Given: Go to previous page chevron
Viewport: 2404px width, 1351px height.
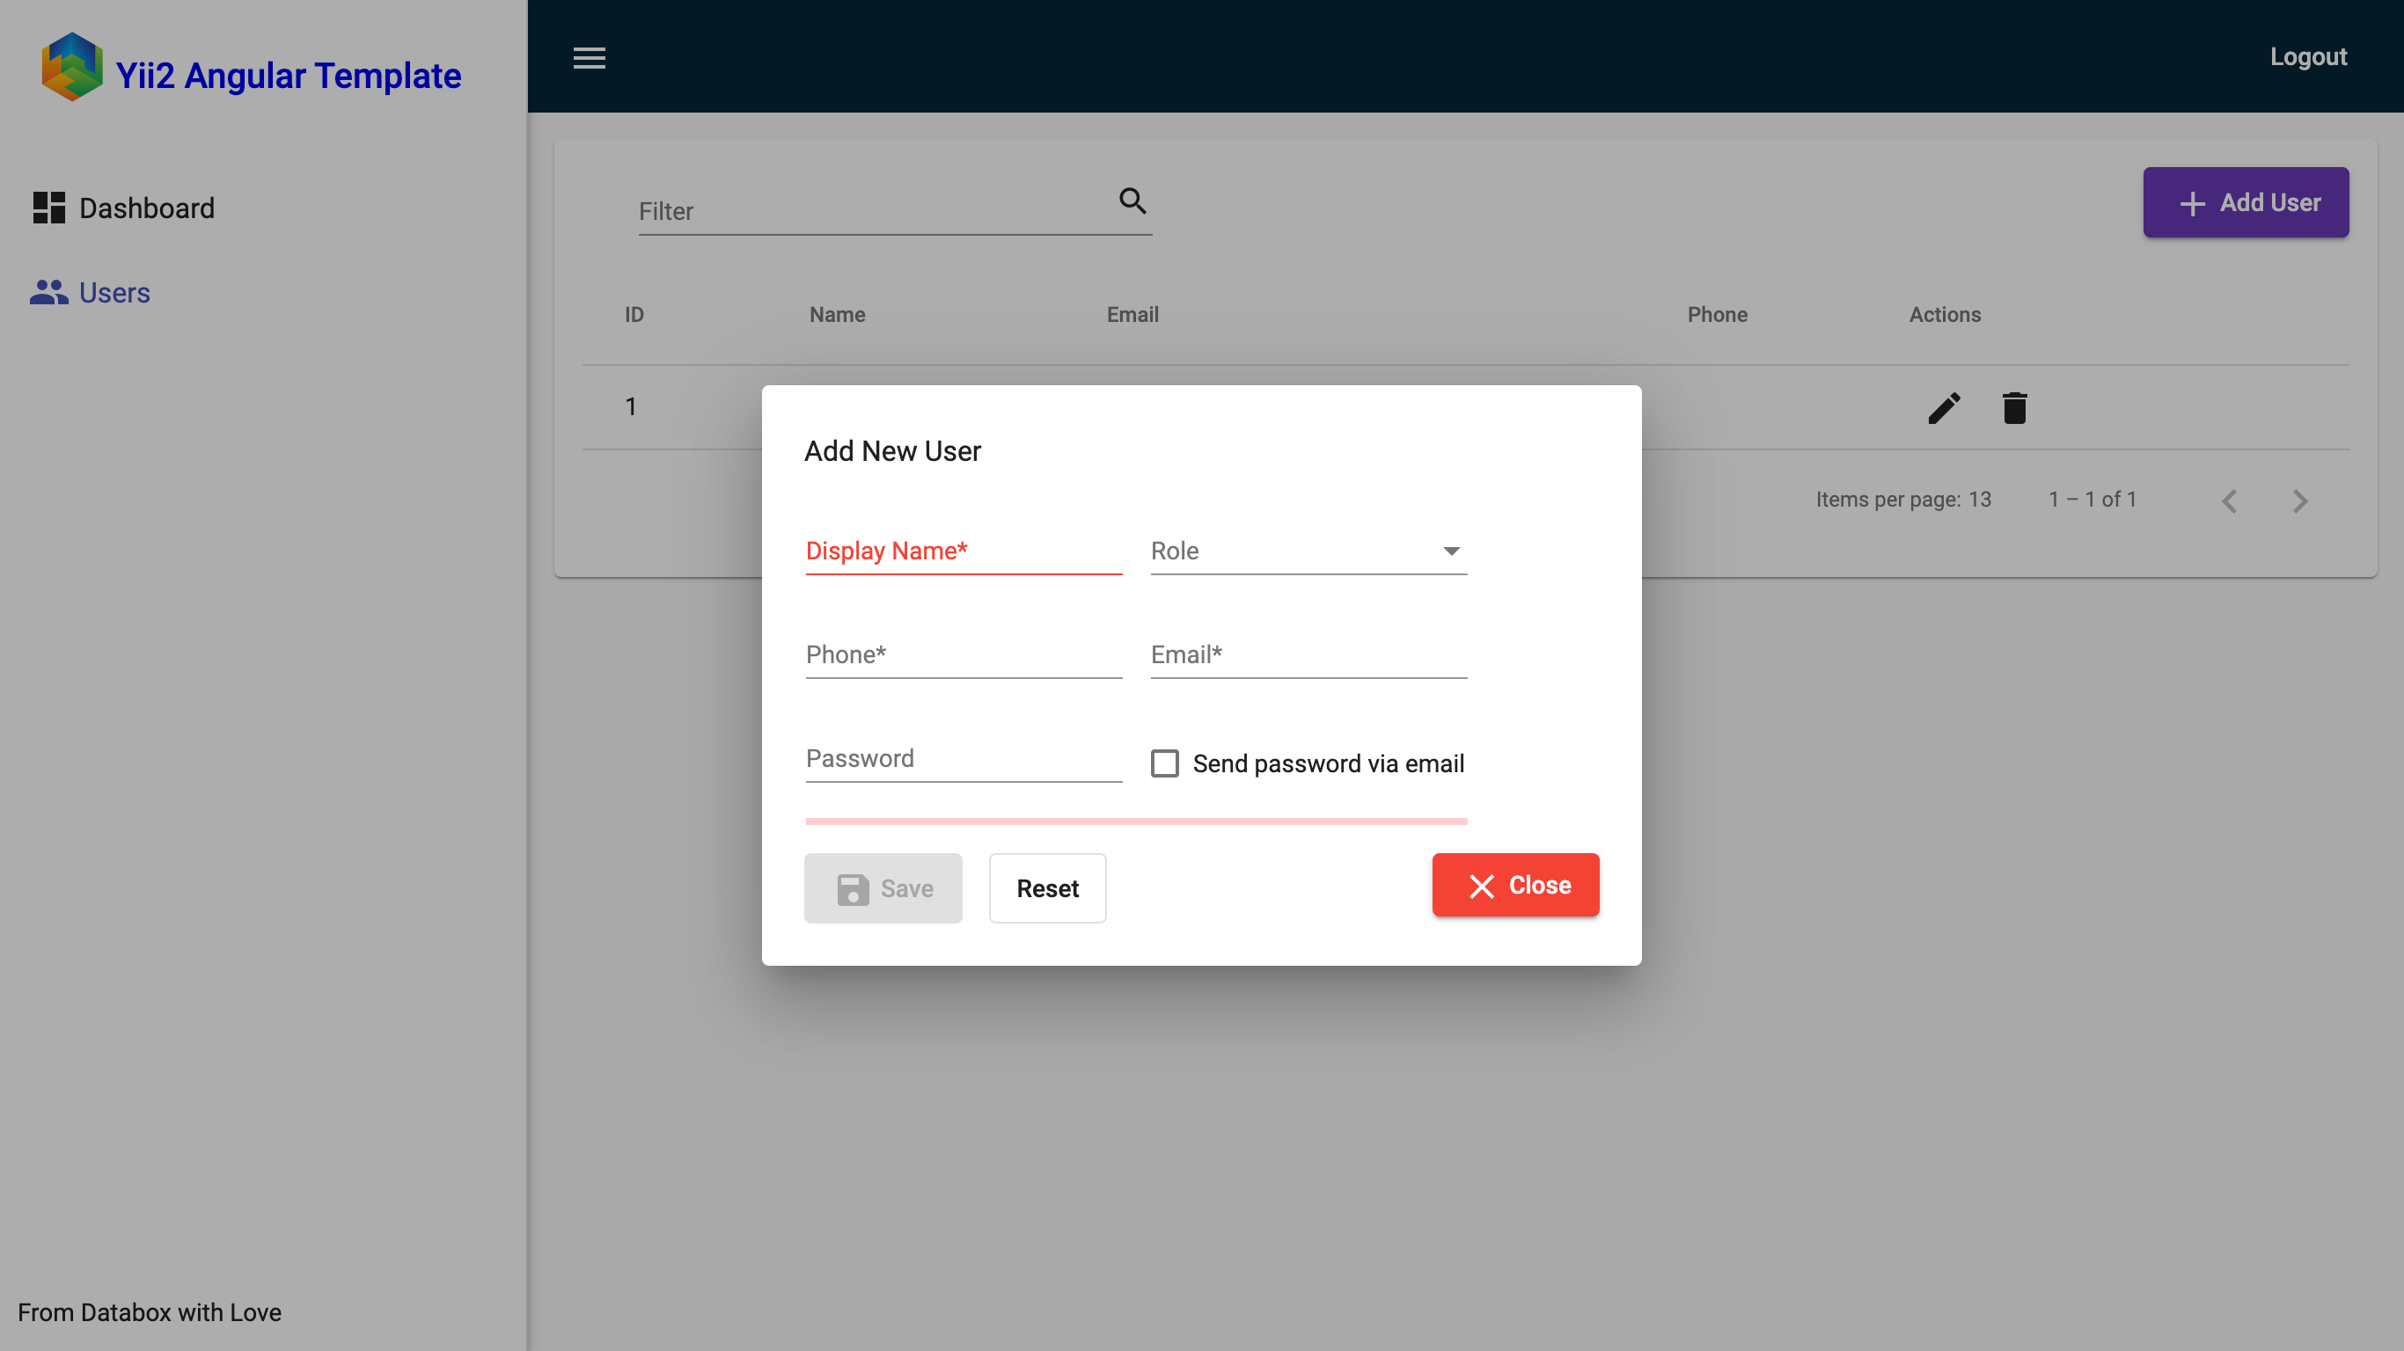Looking at the screenshot, I should coord(2230,501).
